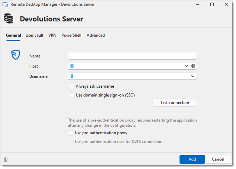Viewport: 236px width, 169px height.
Task: Maximize the Remote Desktop Manager window
Action: coord(212,5)
